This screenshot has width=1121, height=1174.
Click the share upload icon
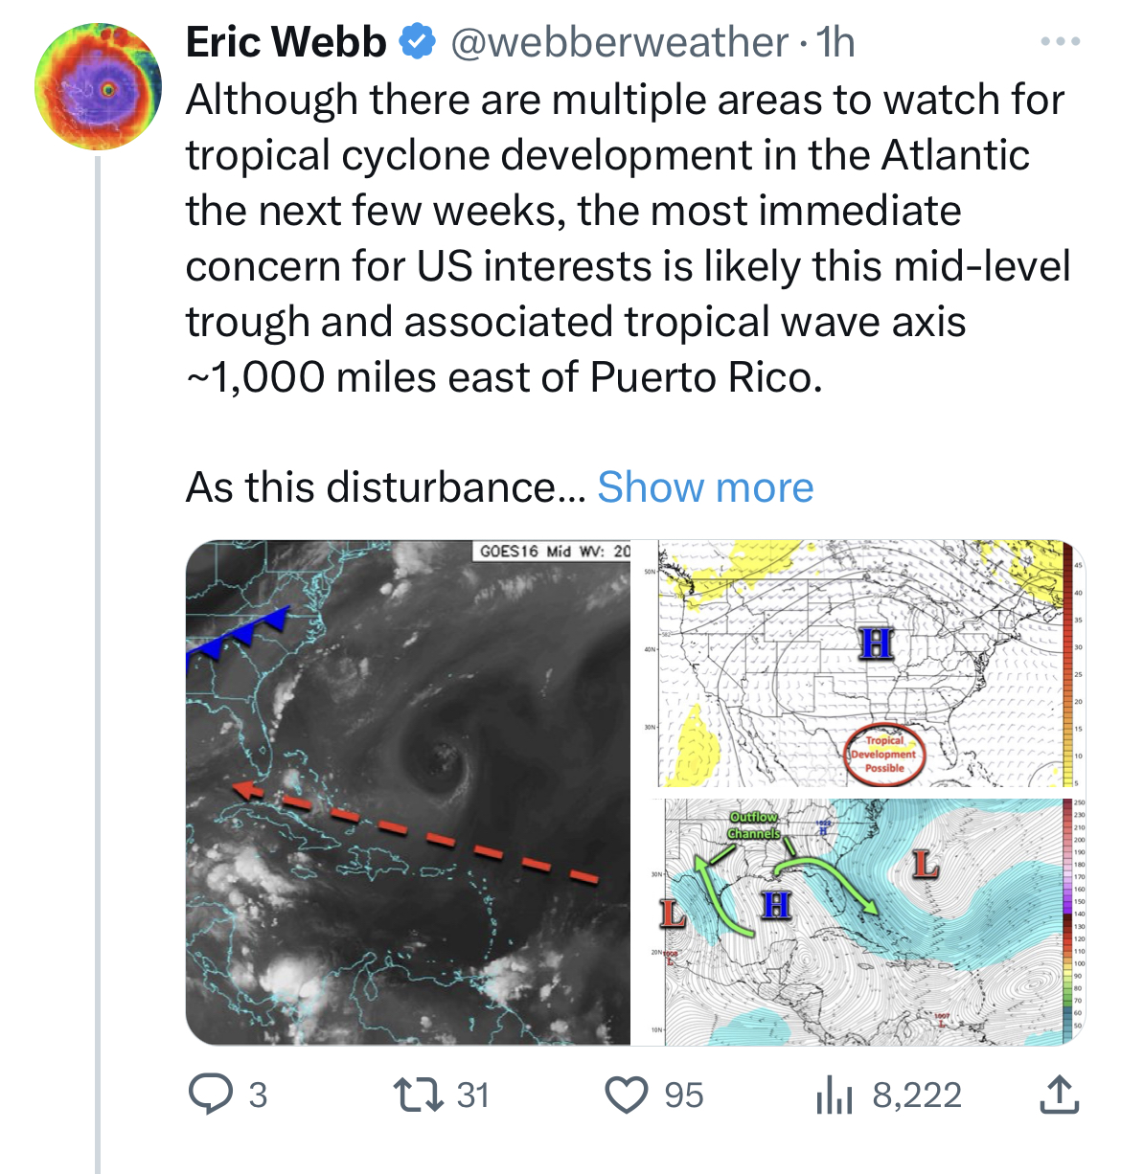click(1059, 1095)
